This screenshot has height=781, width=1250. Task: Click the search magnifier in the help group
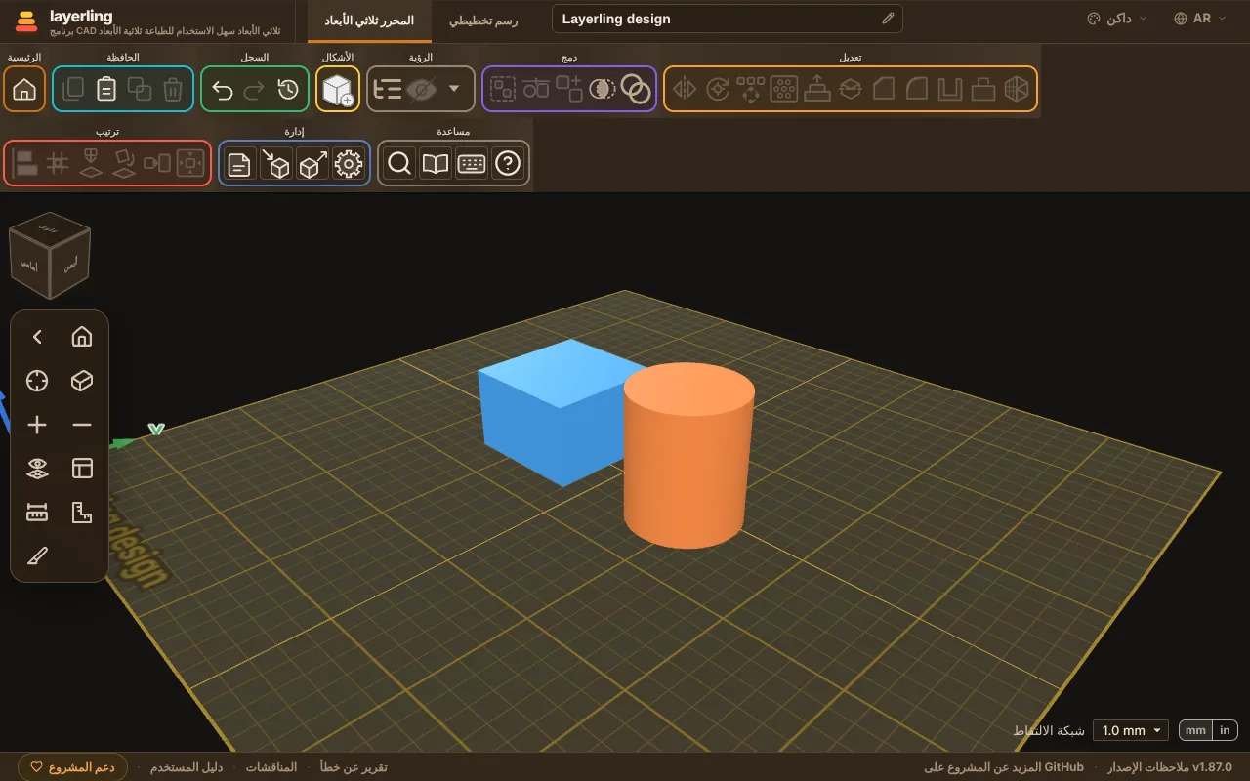pos(399,164)
